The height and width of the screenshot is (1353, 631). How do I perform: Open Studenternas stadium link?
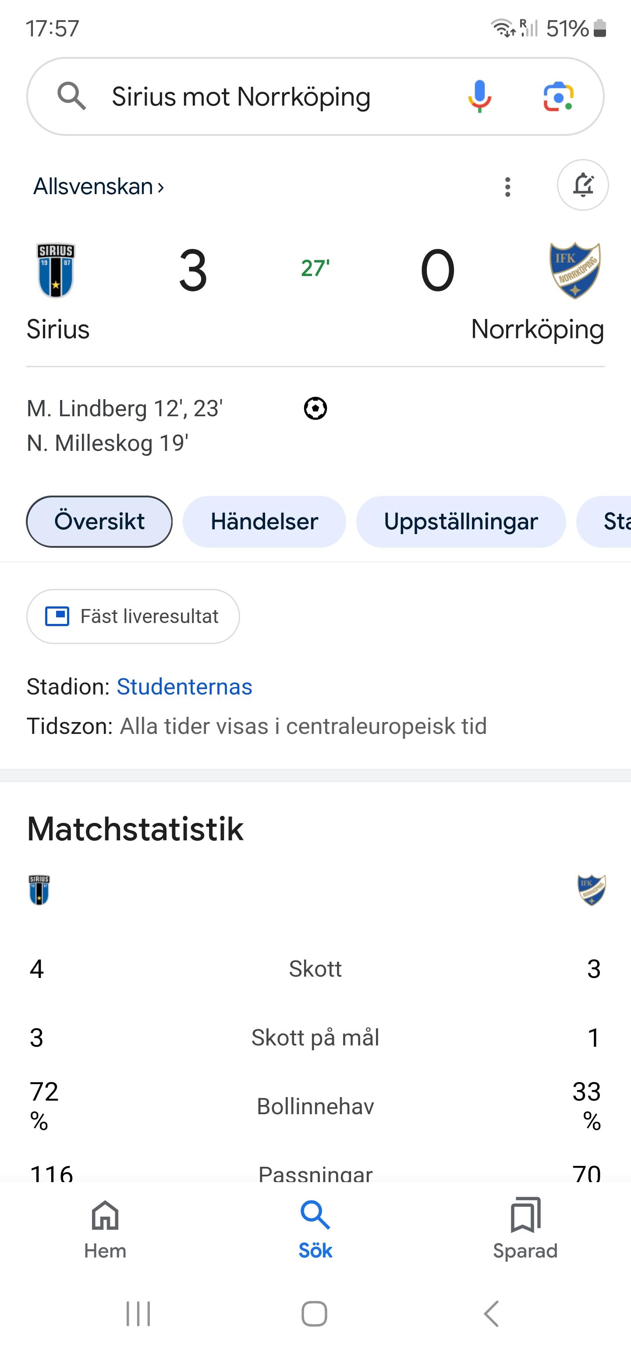coord(184,687)
